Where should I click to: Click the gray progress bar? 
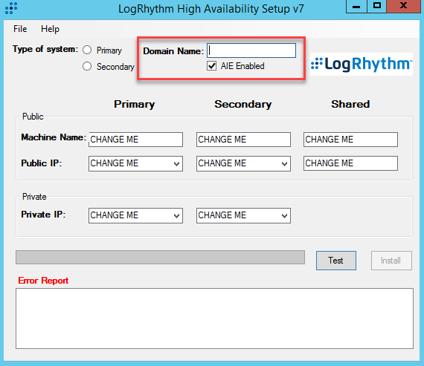(160, 257)
